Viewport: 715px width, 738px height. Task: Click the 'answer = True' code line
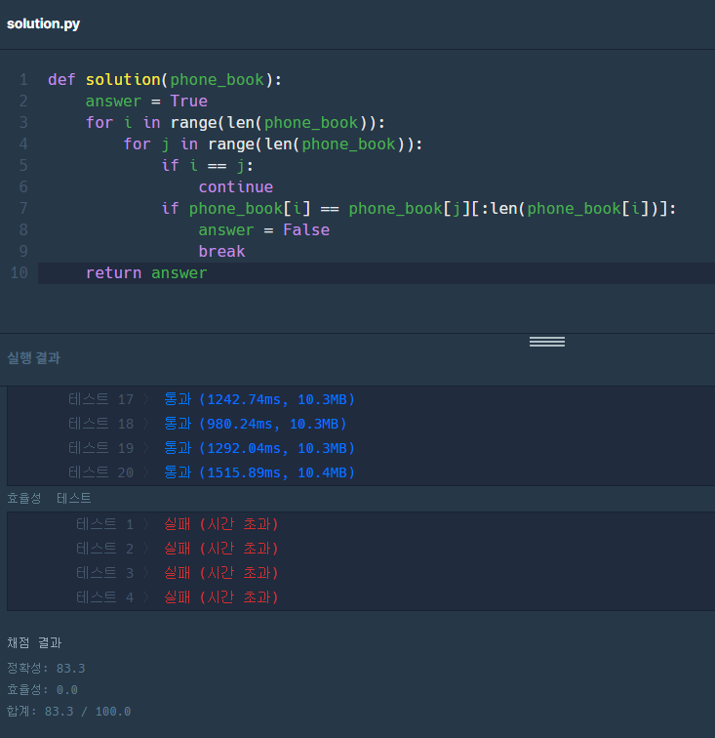[146, 101]
